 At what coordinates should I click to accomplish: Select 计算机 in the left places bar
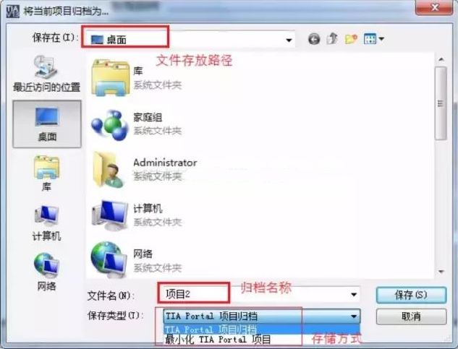click(x=47, y=223)
